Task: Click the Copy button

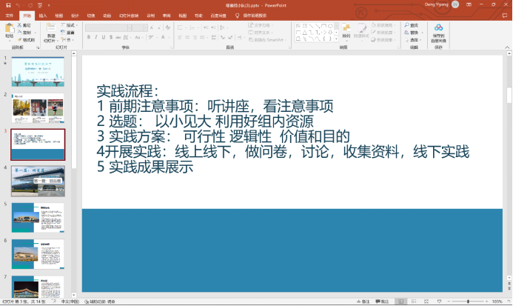Action: tap(24, 33)
